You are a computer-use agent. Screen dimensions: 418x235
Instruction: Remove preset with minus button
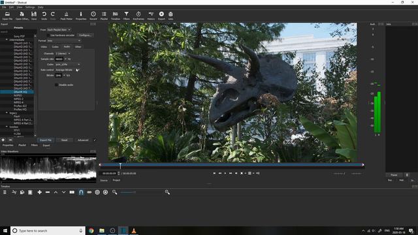[10, 140]
